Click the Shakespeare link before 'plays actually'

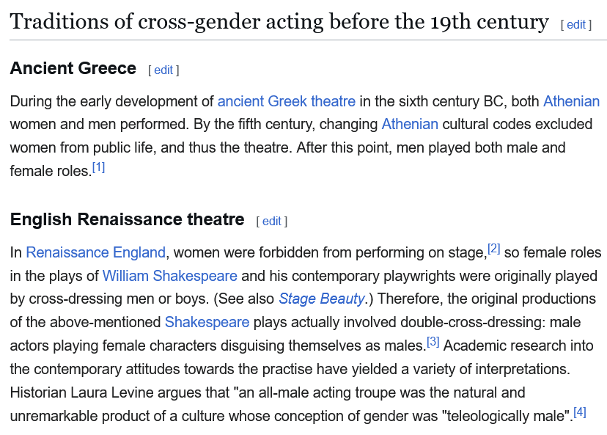207,322
